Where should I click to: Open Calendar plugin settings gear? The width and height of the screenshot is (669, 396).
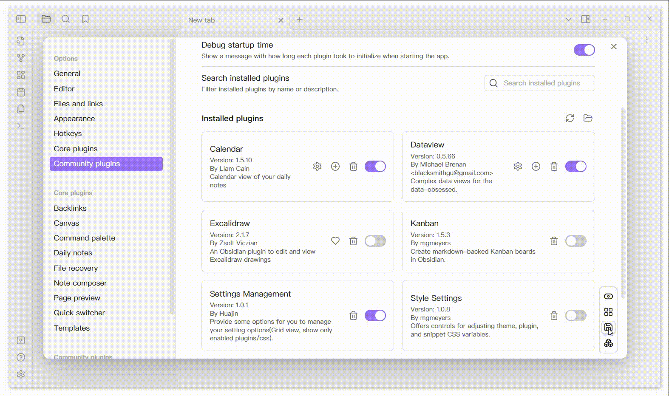(317, 167)
